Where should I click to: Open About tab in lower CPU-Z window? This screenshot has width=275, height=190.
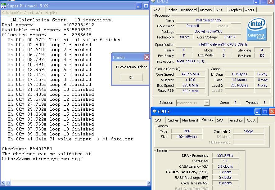(x=251, y=120)
